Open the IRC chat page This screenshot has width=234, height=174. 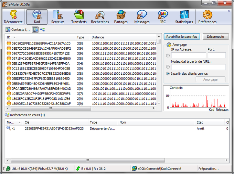(163, 17)
